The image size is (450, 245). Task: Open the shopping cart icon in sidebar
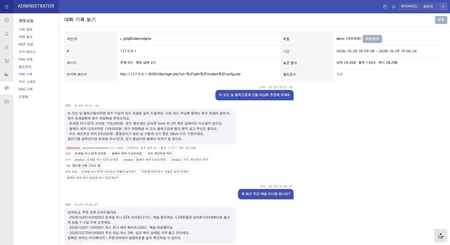click(7, 61)
